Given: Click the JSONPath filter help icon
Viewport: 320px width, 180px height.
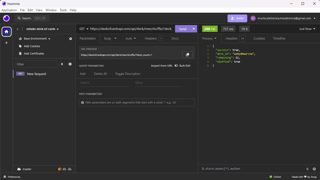Looking at the screenshot, I should (x=314, y=169).
